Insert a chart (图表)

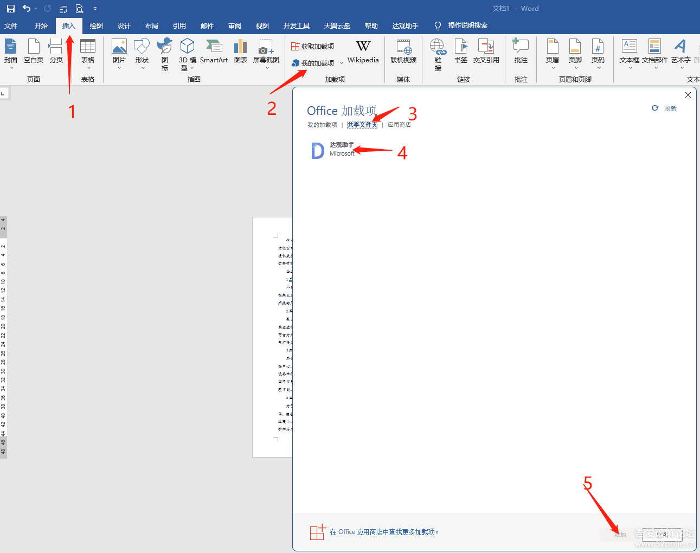click(241, 52)
